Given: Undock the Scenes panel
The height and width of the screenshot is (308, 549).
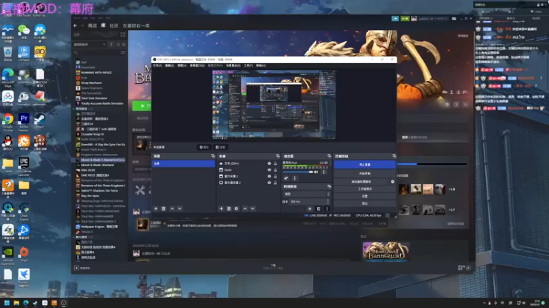Looking at the screenshot, I should pyautogui.click(x=213, y=156).
